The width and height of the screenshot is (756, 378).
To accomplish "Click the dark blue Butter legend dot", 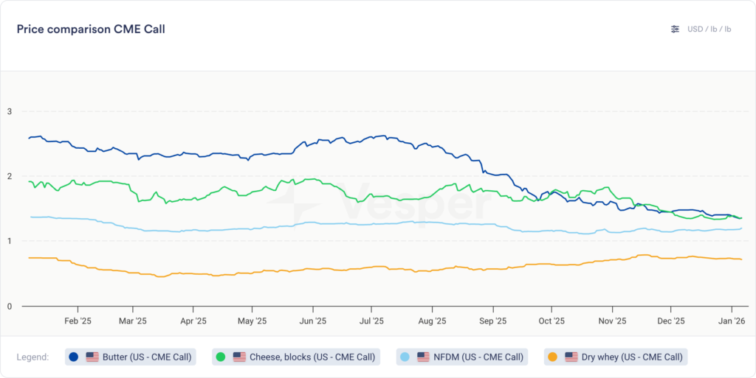I will point(73,357).
